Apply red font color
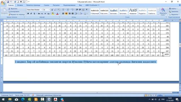The width and height of the screenshot is (181, 102). pos(57,14)
